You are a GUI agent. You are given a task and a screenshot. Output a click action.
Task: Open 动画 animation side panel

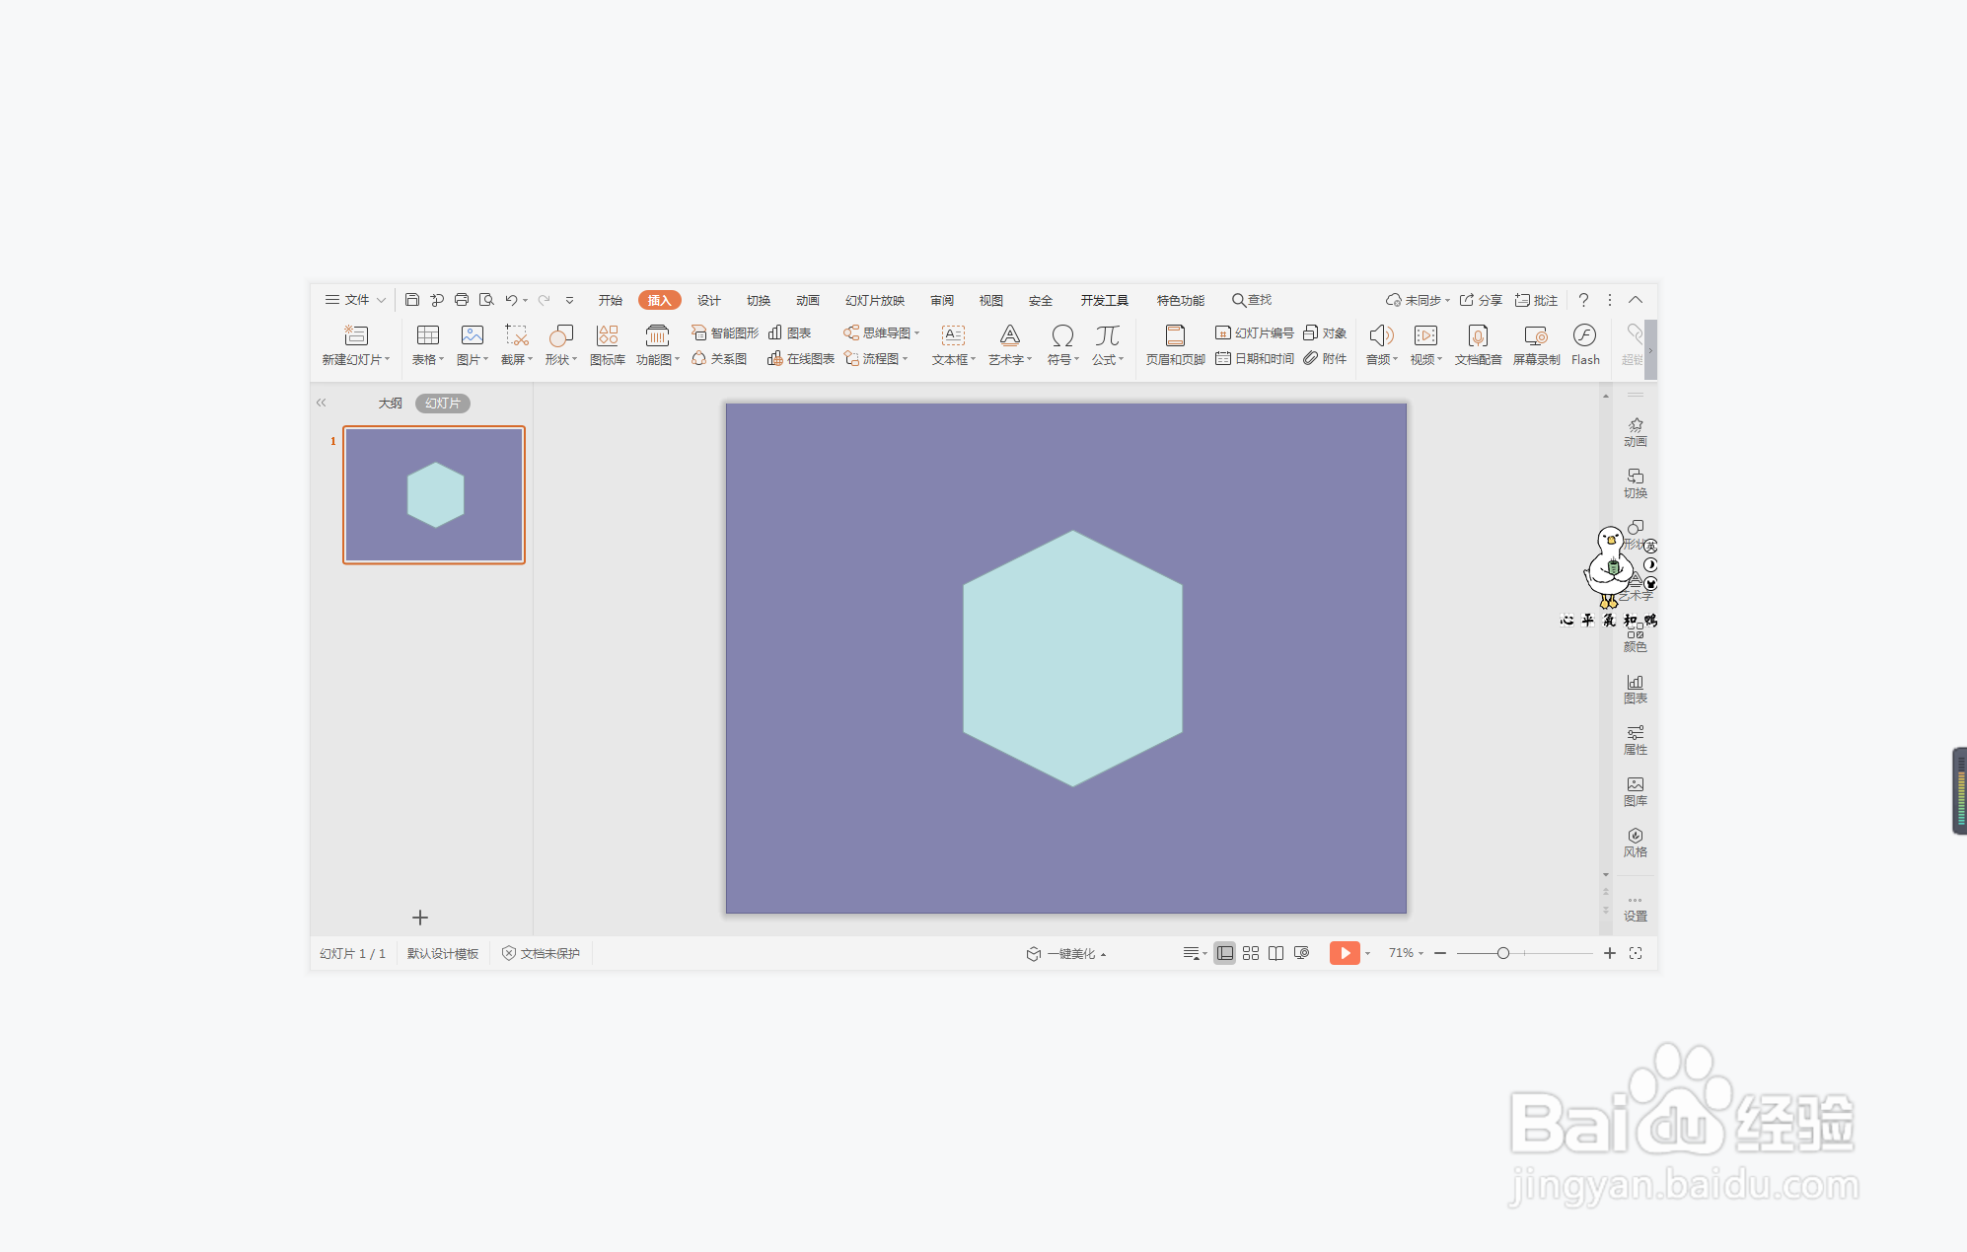[1636, 432]
